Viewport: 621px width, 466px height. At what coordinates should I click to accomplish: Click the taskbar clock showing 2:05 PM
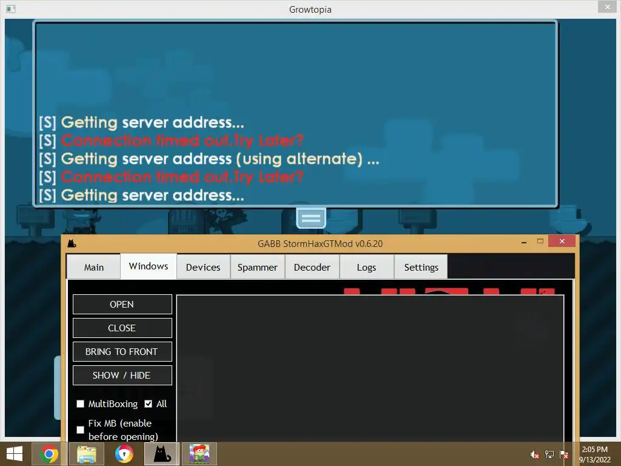click(595, 454)
